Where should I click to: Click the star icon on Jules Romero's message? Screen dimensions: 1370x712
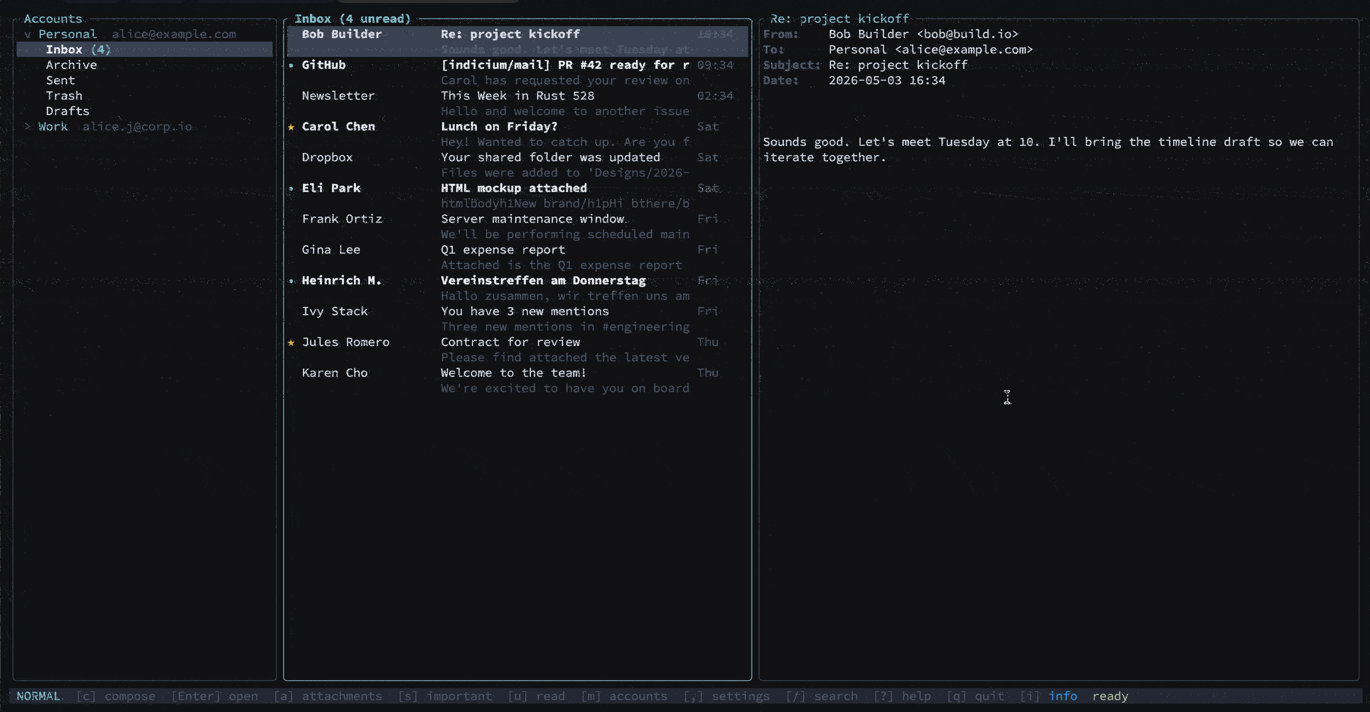click(x=291, y=343)
